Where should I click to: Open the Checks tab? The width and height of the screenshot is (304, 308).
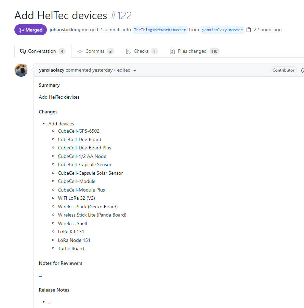[142, 51]
